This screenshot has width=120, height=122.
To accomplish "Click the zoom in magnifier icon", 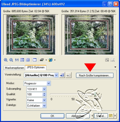I will 6,60.
